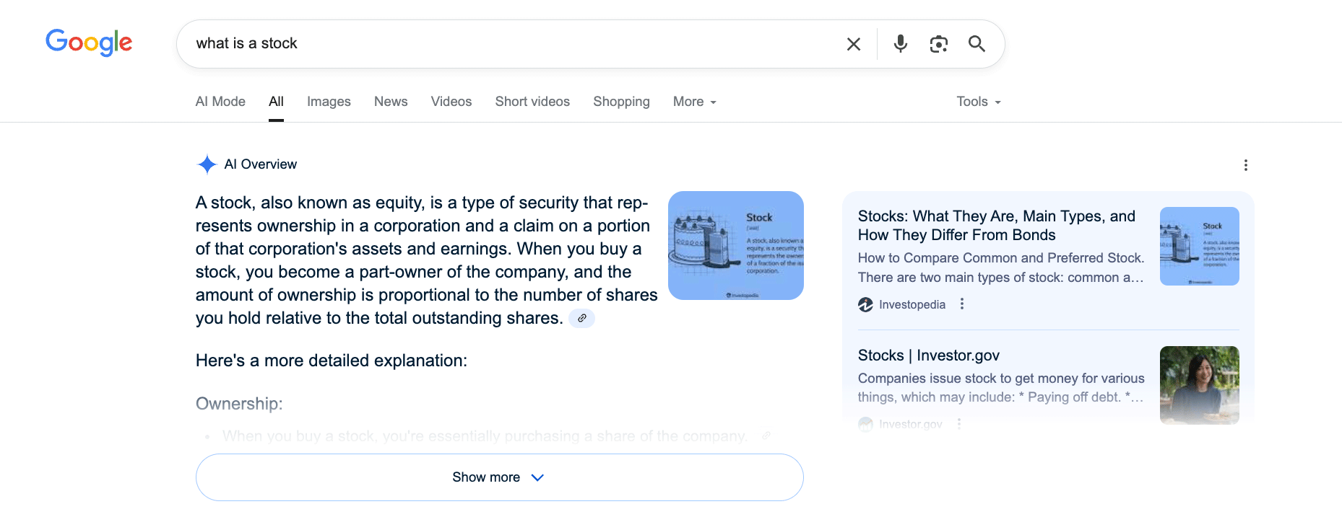Click the citation link icon after the summary paragraph

pyautogui.click(x=581, y=318)
